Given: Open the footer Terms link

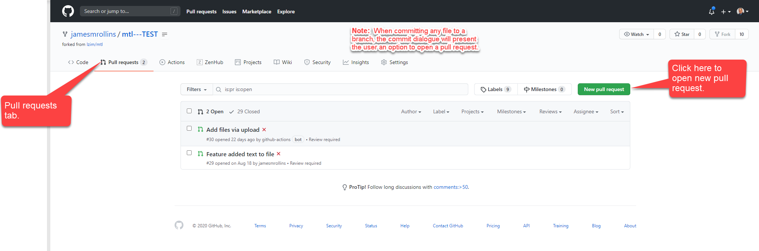Looking at the screenshot, I should pyautogui.click(x=260, y=226).
